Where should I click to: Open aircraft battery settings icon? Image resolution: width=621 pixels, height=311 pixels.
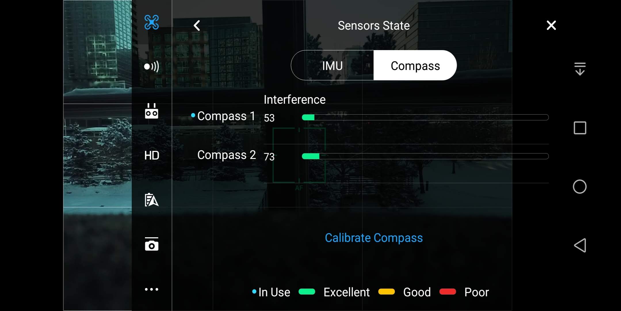click(152, 200)
